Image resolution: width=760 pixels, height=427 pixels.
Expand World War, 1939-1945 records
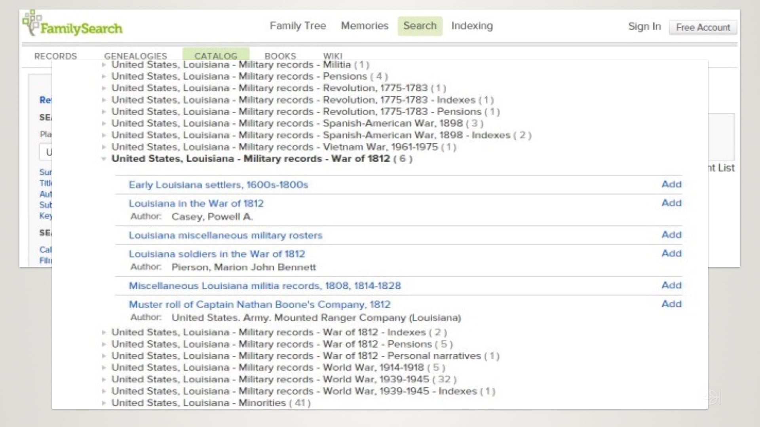click(x=103, y=379)
